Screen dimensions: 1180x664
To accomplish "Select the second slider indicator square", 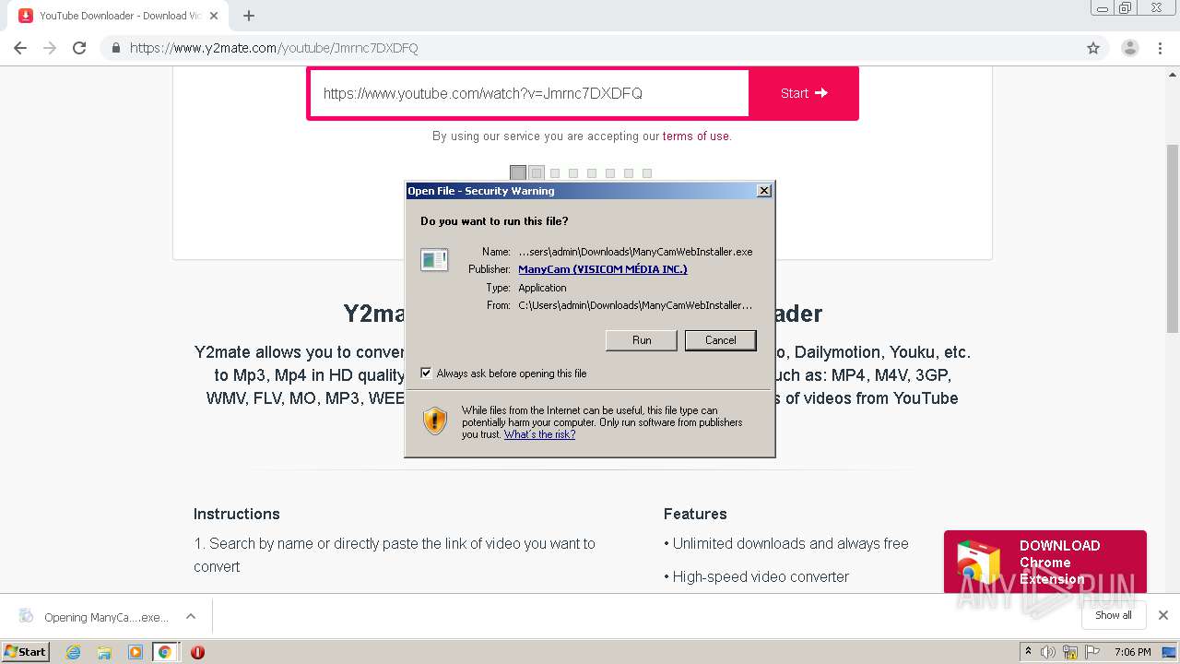I will 537,172.
